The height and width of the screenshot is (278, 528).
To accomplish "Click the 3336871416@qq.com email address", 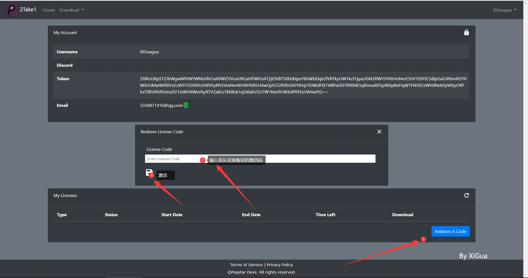I will pos(161,105).
